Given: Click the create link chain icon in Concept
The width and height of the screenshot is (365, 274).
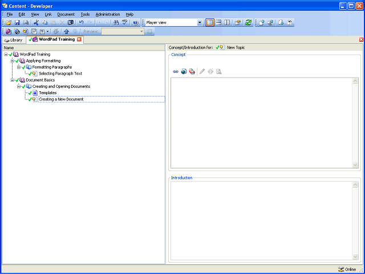Looking at the screenshot, I should [176, 71].
